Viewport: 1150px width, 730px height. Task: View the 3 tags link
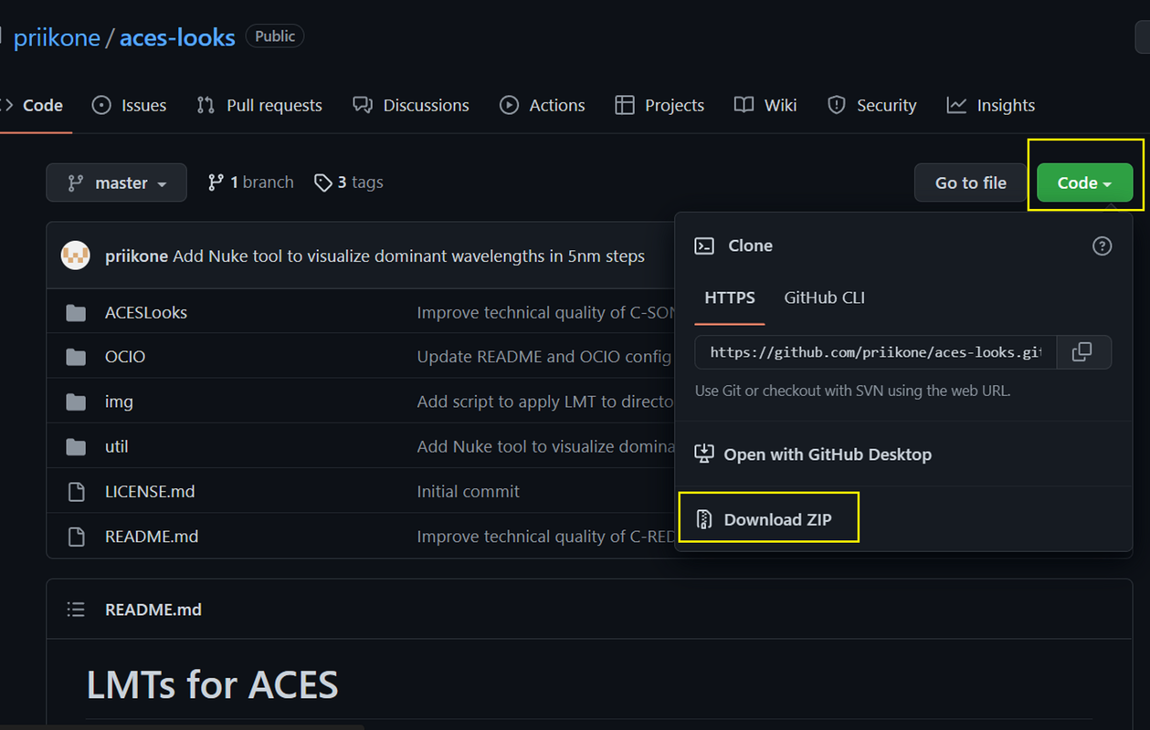pyautogui.click(x=349, y=182)
